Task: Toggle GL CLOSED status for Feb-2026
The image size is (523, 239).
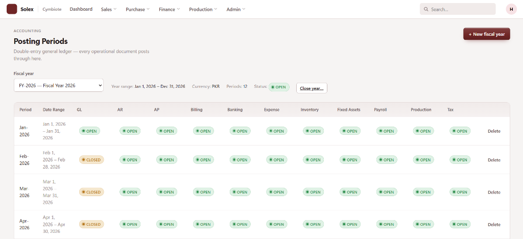Action: click(x=91, y=160)
